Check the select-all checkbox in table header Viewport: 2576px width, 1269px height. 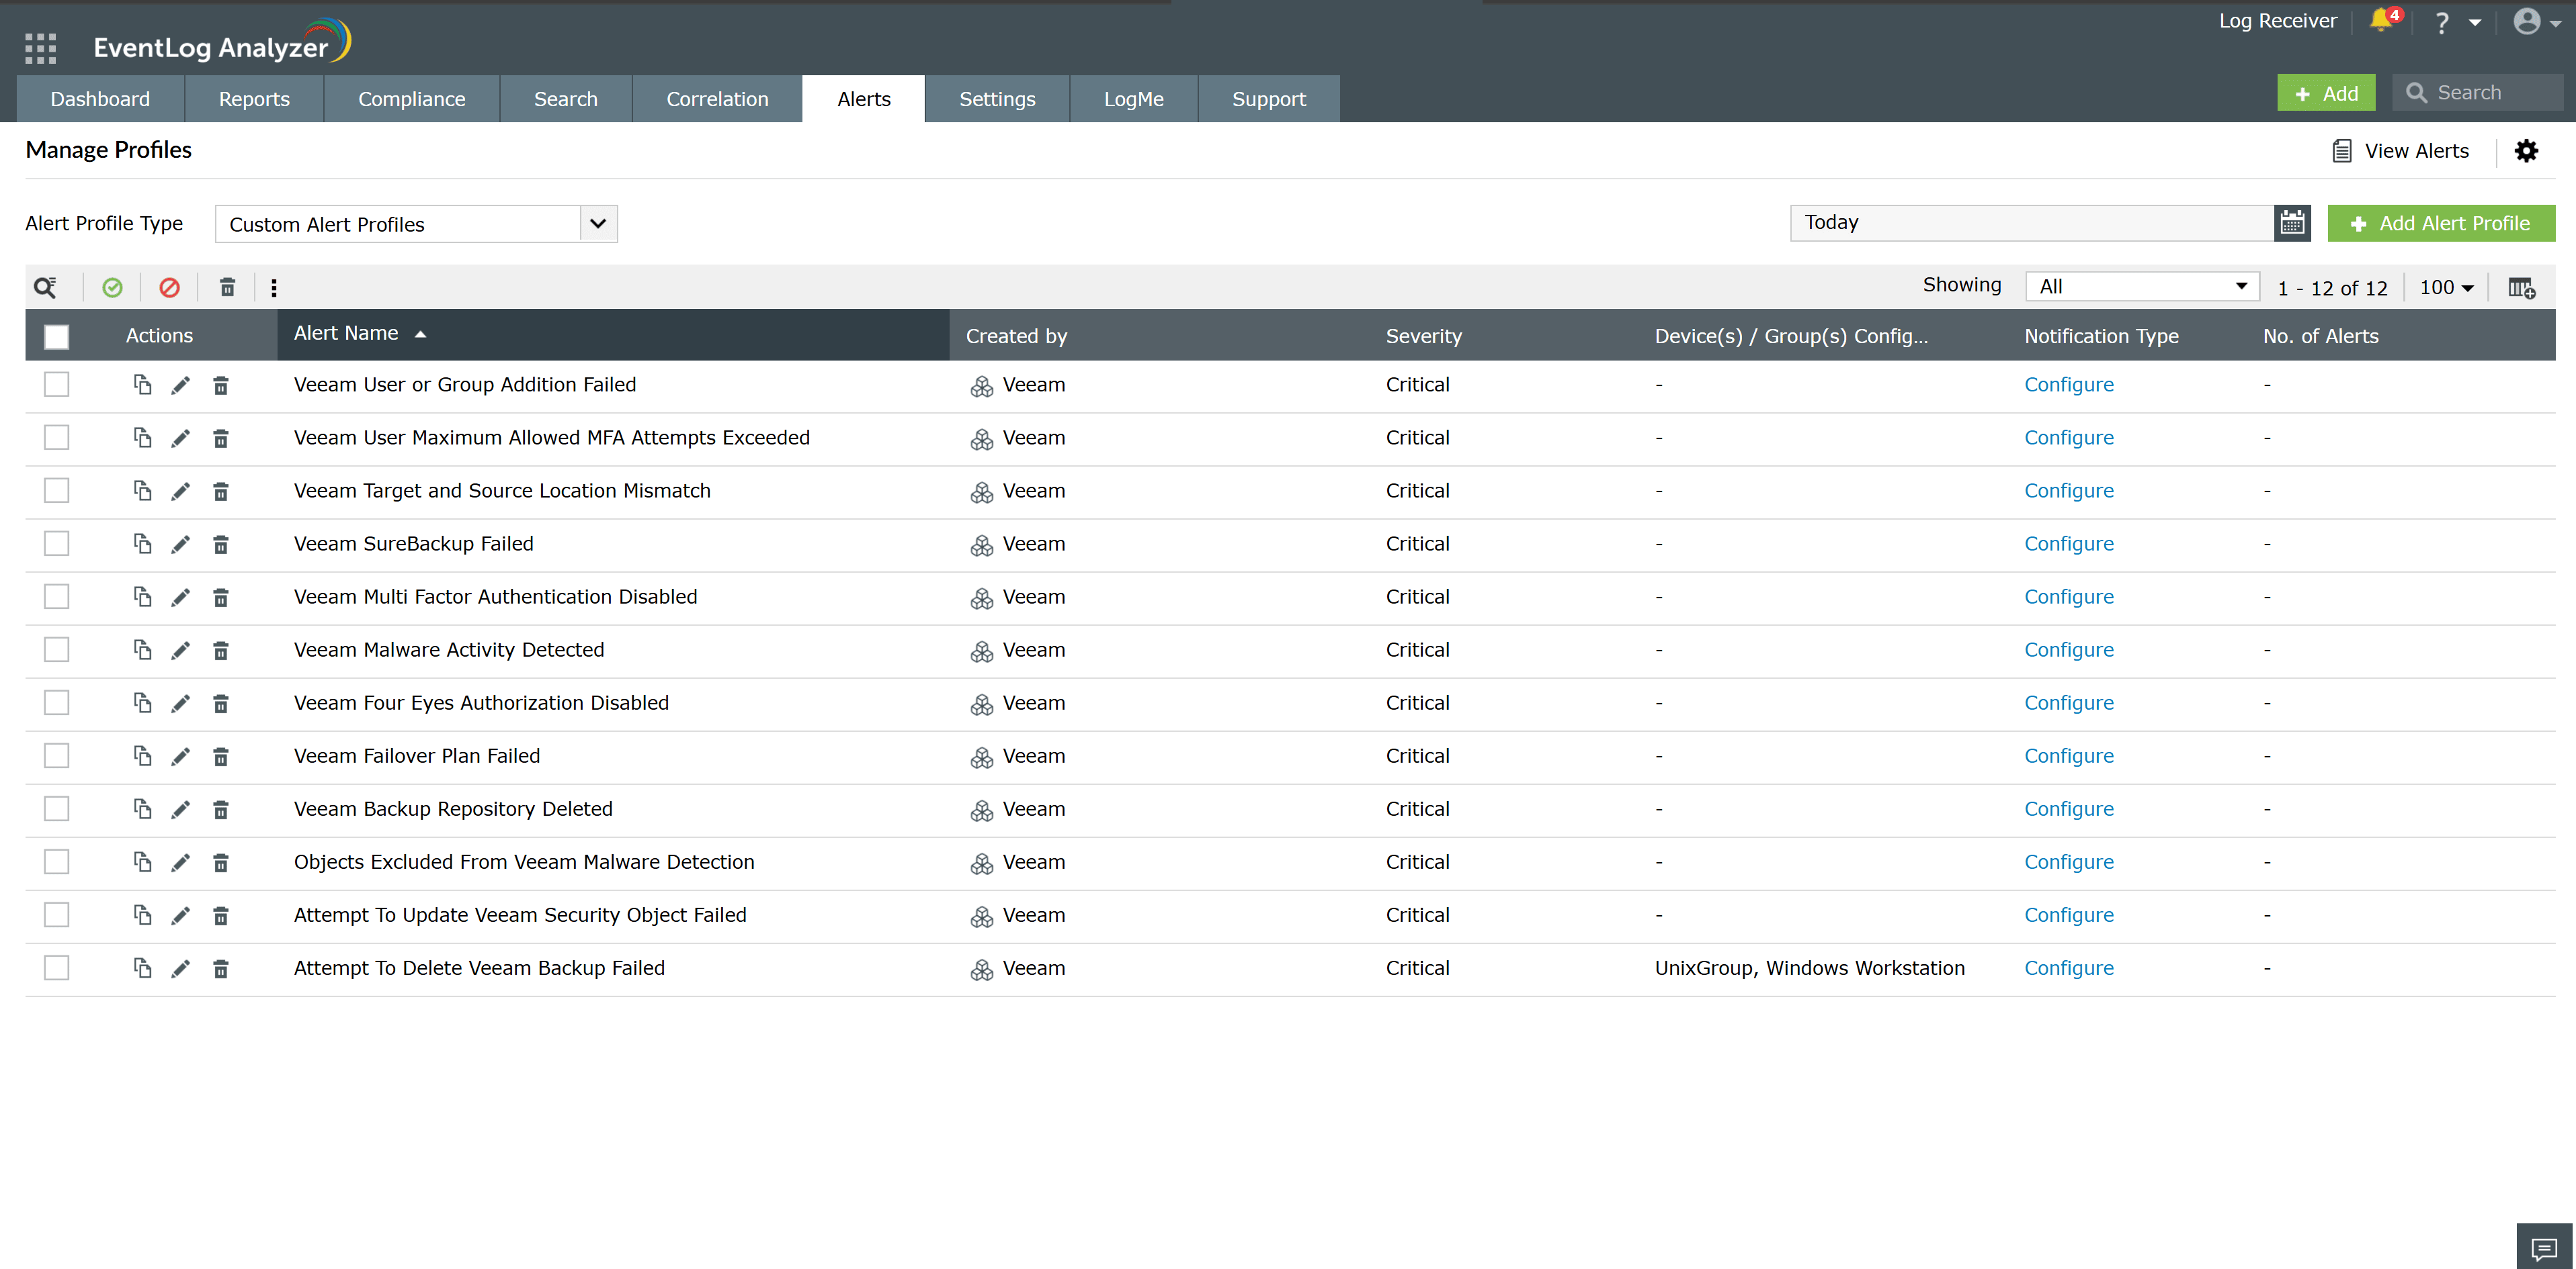[x=57, y=337]
